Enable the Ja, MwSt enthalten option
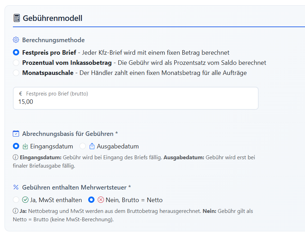 click(16, 200)
